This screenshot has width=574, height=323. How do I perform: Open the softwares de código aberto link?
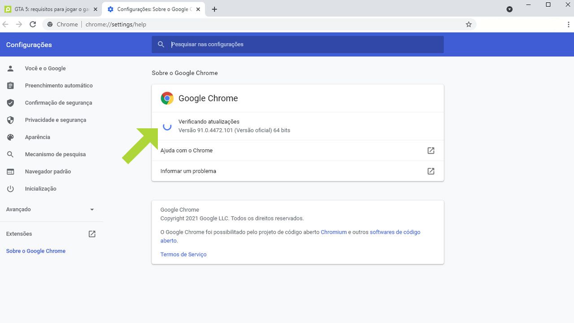click(395, 232)
